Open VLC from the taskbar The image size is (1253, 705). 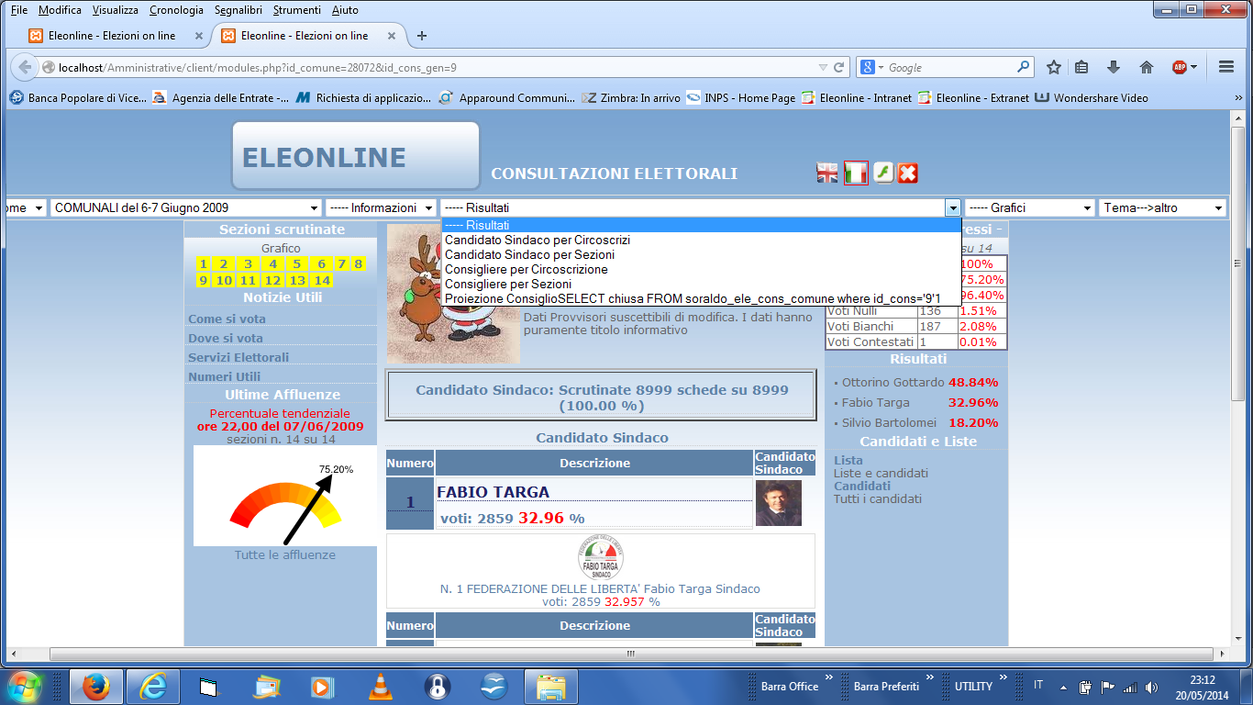click(380, 686)
